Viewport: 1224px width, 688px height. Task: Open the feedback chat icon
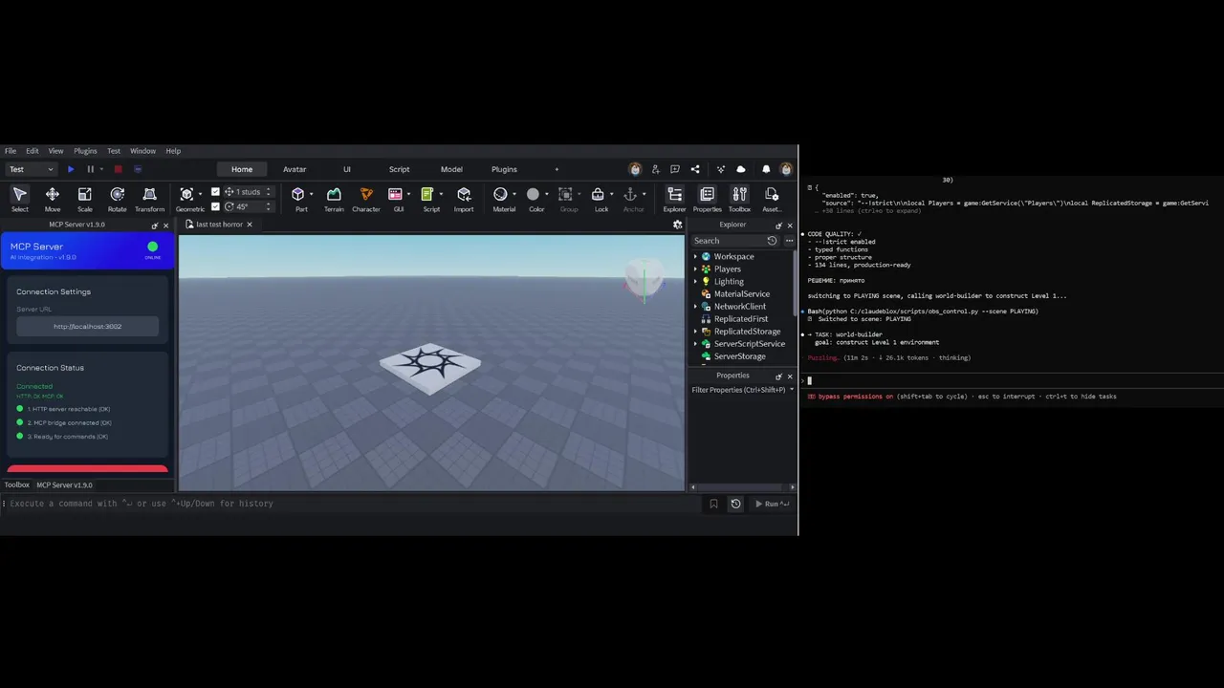(x=675, y=169)
